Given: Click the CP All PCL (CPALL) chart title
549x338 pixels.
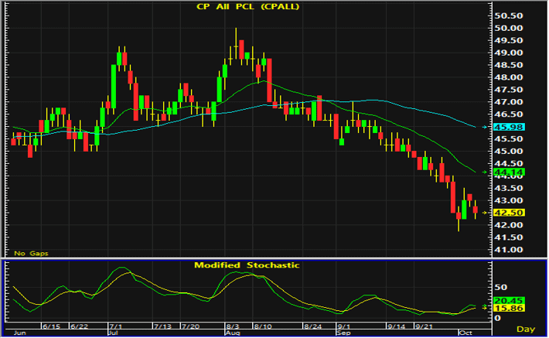Looking at the screenshot, I should (x=248, y=7).
